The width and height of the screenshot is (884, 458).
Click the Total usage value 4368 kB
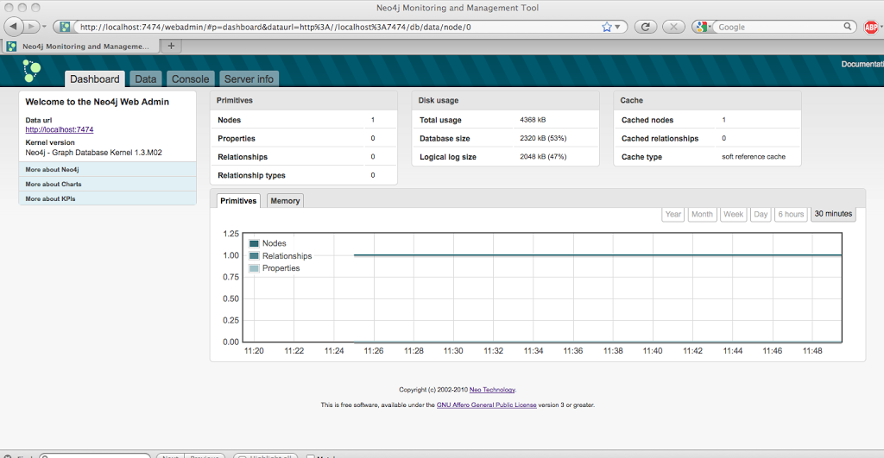point(533,119)
